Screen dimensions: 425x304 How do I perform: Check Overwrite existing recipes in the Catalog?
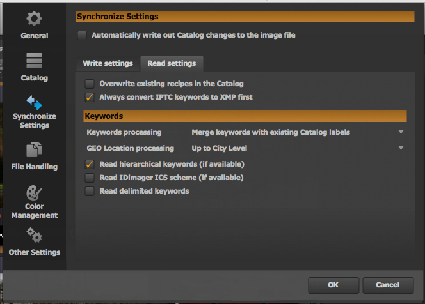pyautogui.click(x=90, y=84)
